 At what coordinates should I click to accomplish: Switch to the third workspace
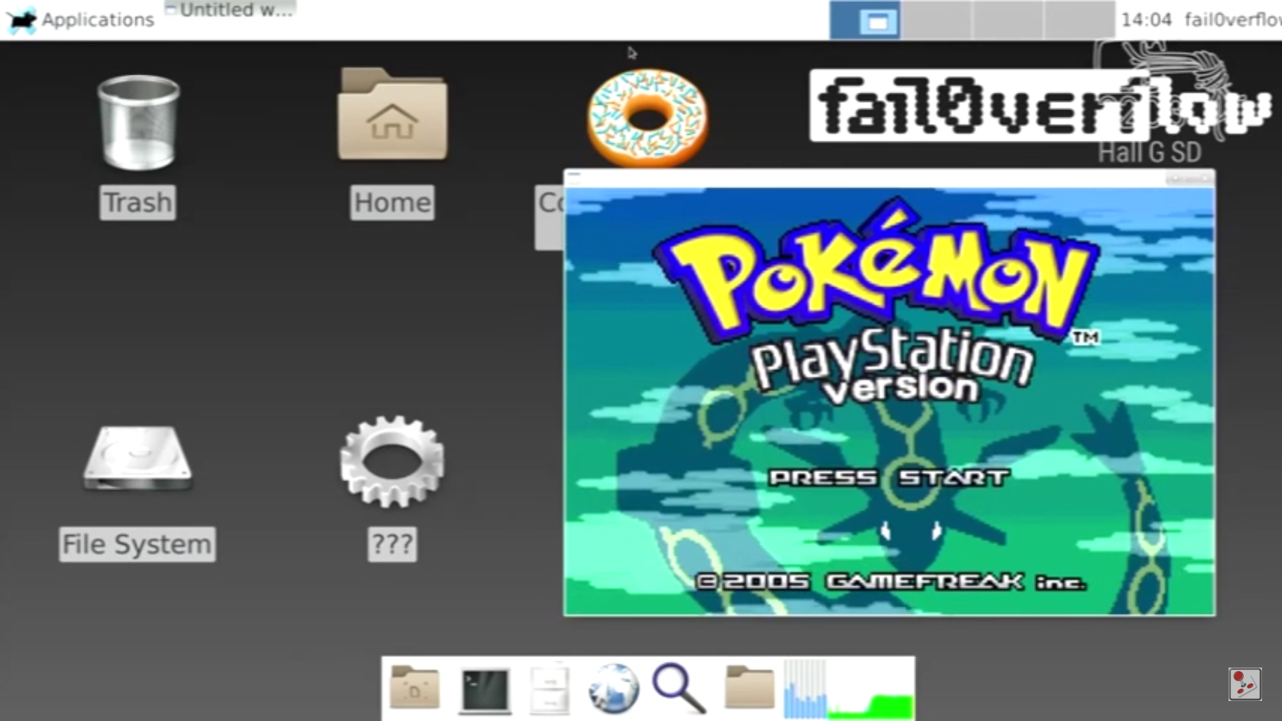(x=1008, y=20)
